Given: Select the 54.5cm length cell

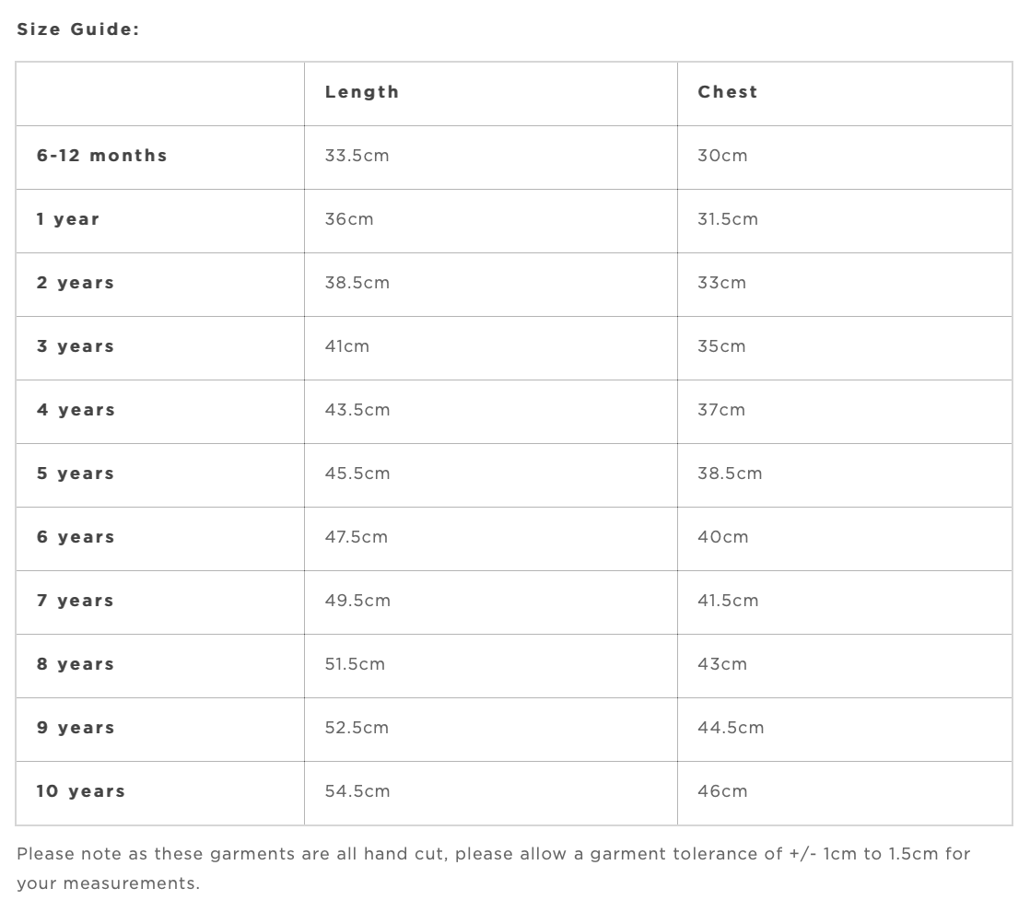Looking at the screenshot, I should pyautogui.click(x=357, y=791).
